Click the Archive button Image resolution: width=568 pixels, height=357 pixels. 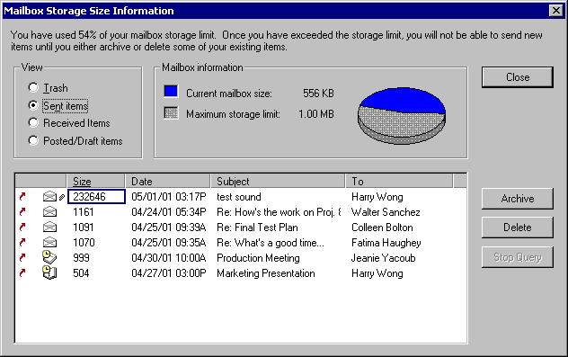(x=518, y=199)
